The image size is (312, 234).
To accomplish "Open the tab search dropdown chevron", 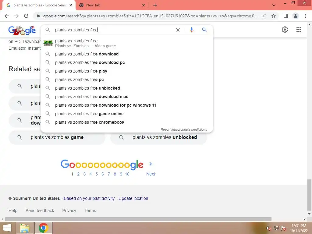I will tap(274, 5).
